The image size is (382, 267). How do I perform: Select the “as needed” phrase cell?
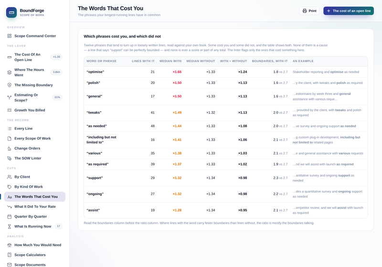(x=96, y=126)
